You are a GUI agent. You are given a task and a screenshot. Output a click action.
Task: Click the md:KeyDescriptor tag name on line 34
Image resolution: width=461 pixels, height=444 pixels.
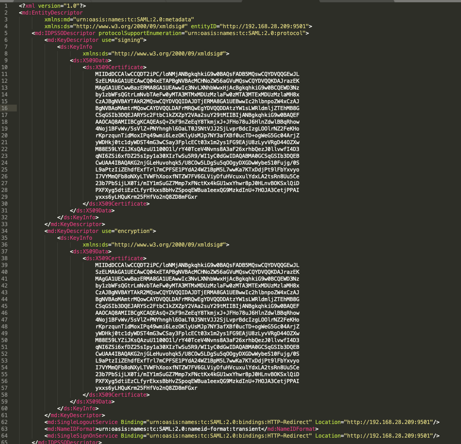(73, 231)
